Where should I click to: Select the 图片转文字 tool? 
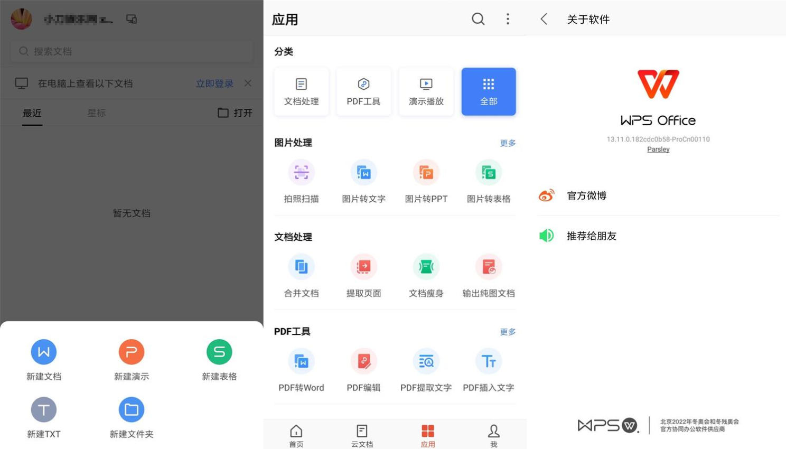[x=363, y=180]
